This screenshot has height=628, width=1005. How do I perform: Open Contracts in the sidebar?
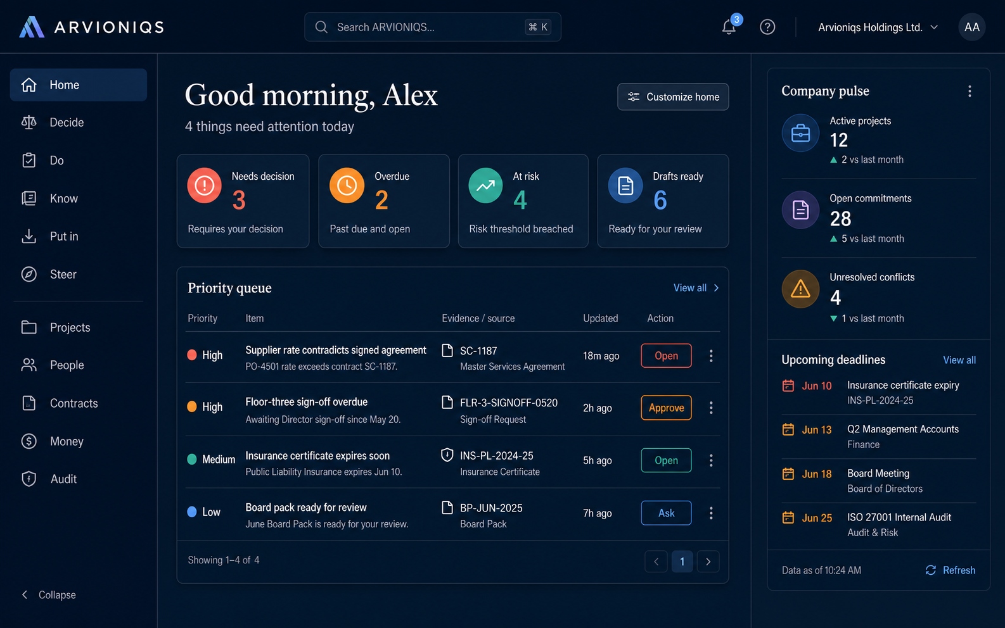point(79,403)
